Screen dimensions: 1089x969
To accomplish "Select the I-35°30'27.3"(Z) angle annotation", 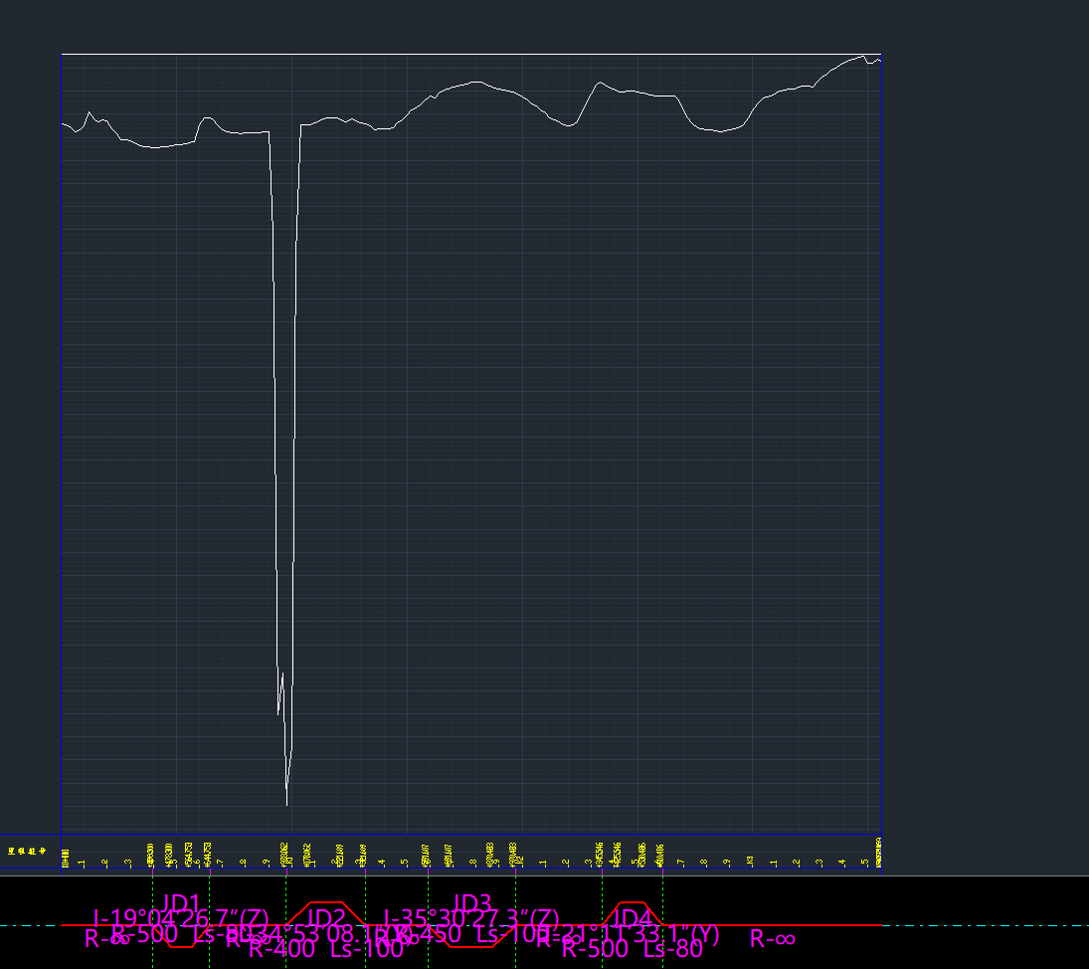I will click(471, 917).
